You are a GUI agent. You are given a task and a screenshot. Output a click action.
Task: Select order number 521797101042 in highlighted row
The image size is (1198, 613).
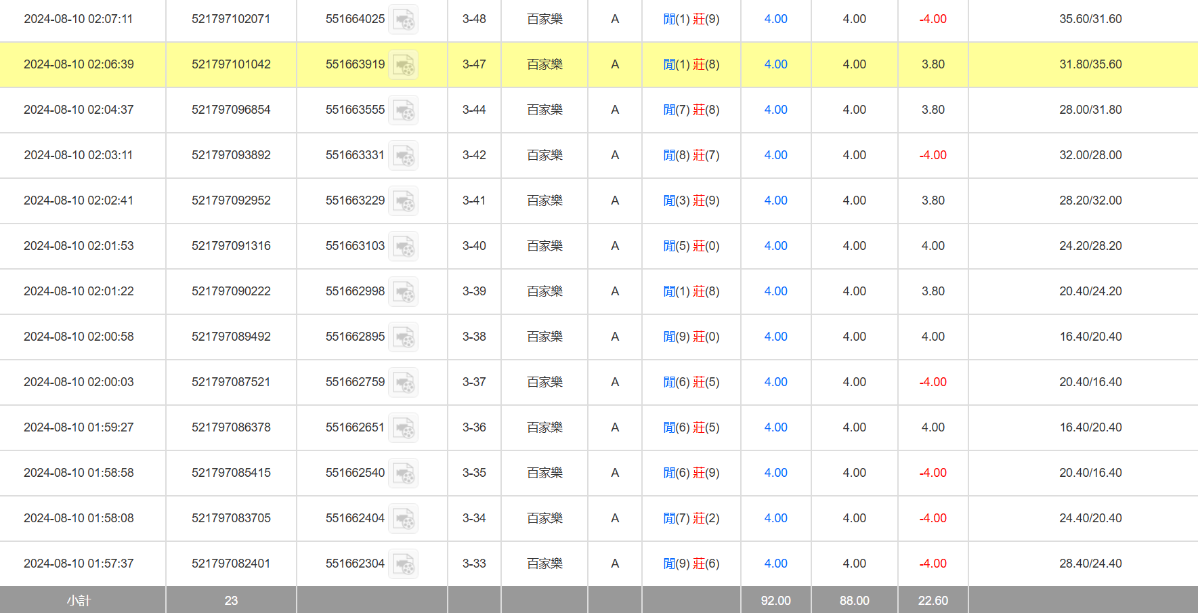point(231,64)
